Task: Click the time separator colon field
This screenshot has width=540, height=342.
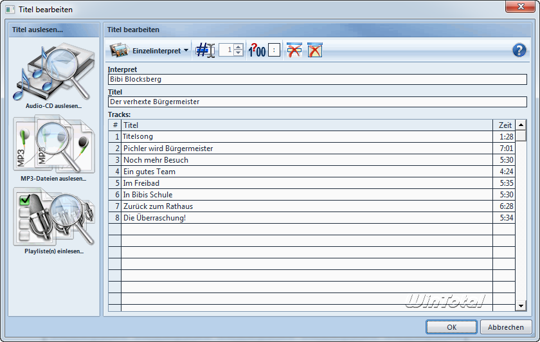Action: pyautogui.click(x=274, y=50)
